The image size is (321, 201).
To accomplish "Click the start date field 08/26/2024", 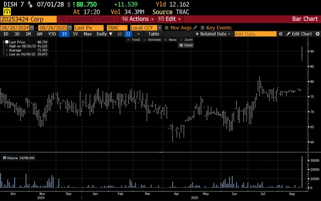I will tap(15, 28).
